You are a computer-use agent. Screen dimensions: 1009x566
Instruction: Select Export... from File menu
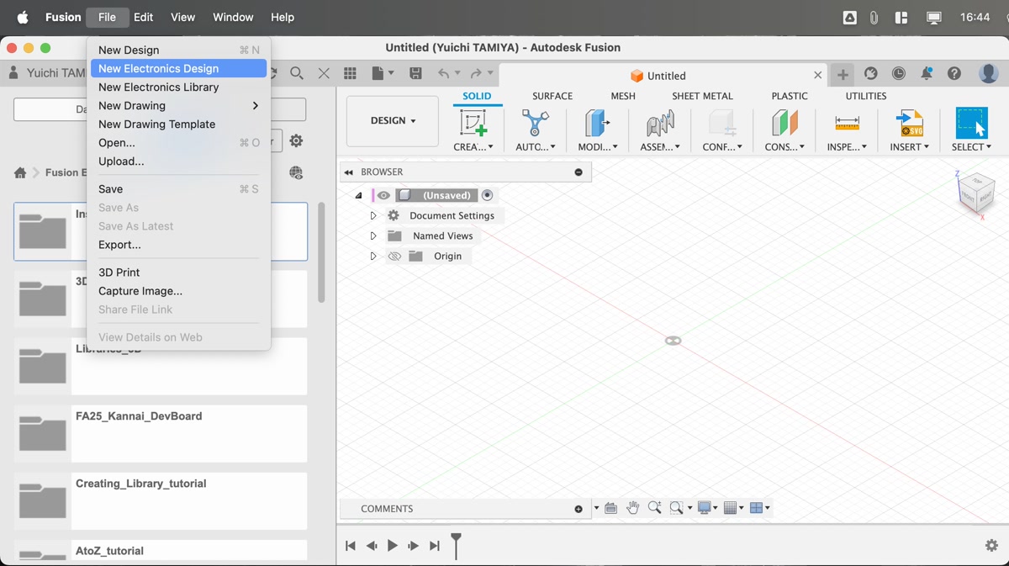click(178, 245)
